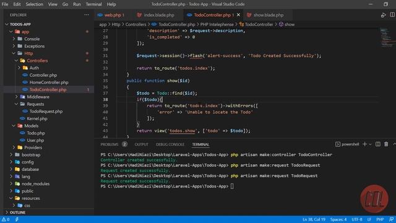Switch to the OUTPUT panel tab

pos(142,144)
